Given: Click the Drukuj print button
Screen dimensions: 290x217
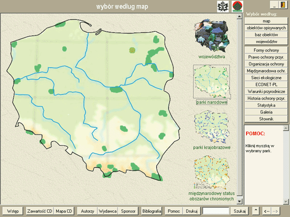Looking at the screenshot, I should pyautogui.click(x=191, y=211).
